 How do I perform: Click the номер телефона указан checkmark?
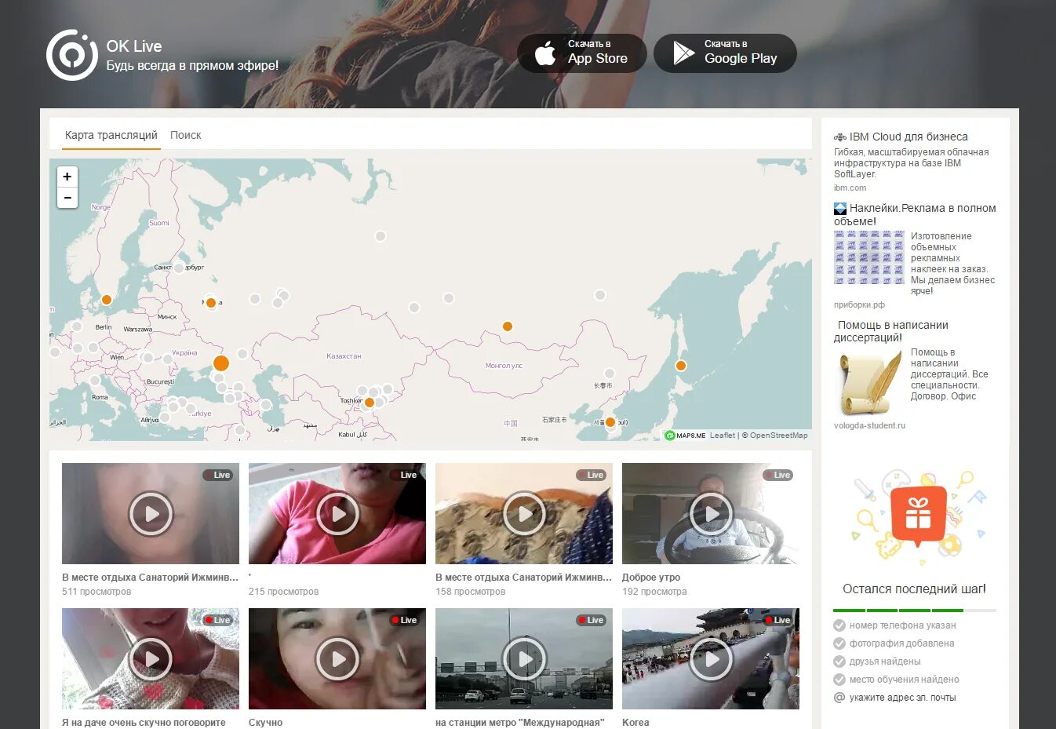[839, 625]
